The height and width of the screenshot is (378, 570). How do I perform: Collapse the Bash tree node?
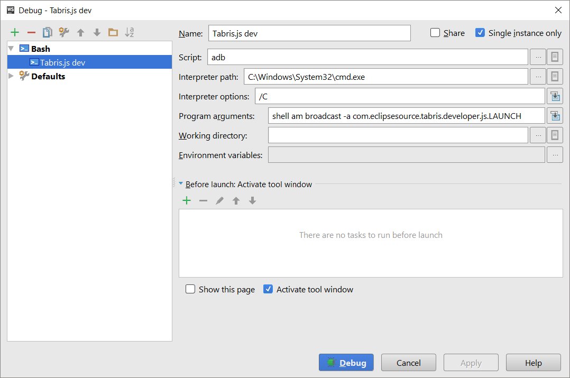click(11, 48)
